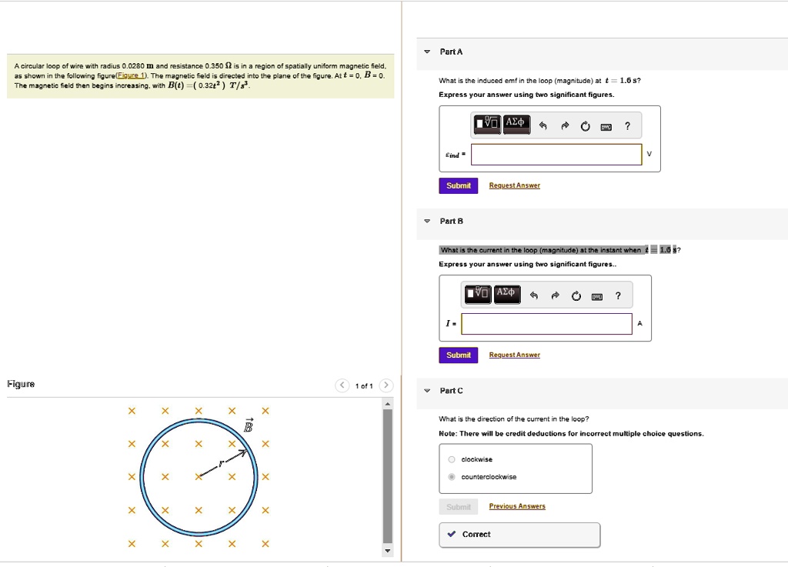Click the reset icon in Part B editor
788x567 pixels.
point(576,295)
